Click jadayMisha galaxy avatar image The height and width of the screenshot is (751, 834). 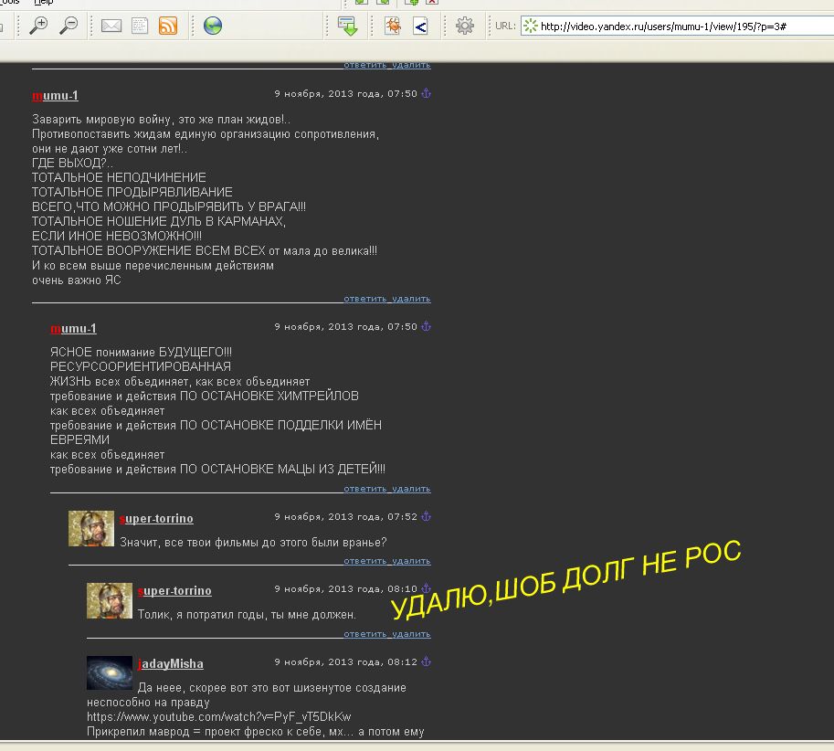pyautogui.click(x=109, y=673)
